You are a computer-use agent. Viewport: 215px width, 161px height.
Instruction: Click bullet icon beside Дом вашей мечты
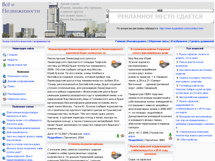4,132
